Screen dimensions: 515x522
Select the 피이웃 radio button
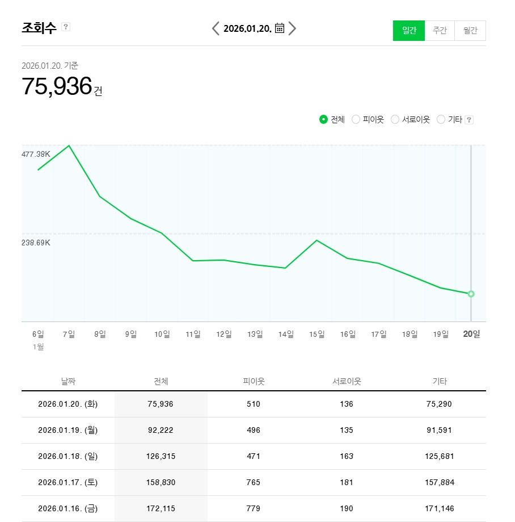[x=356, y=119]
